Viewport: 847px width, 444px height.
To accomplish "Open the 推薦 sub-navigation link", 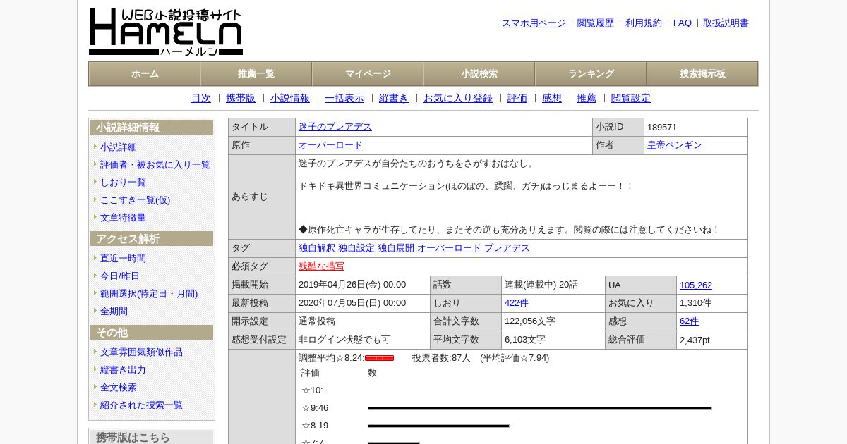I will tap(587, 99).
